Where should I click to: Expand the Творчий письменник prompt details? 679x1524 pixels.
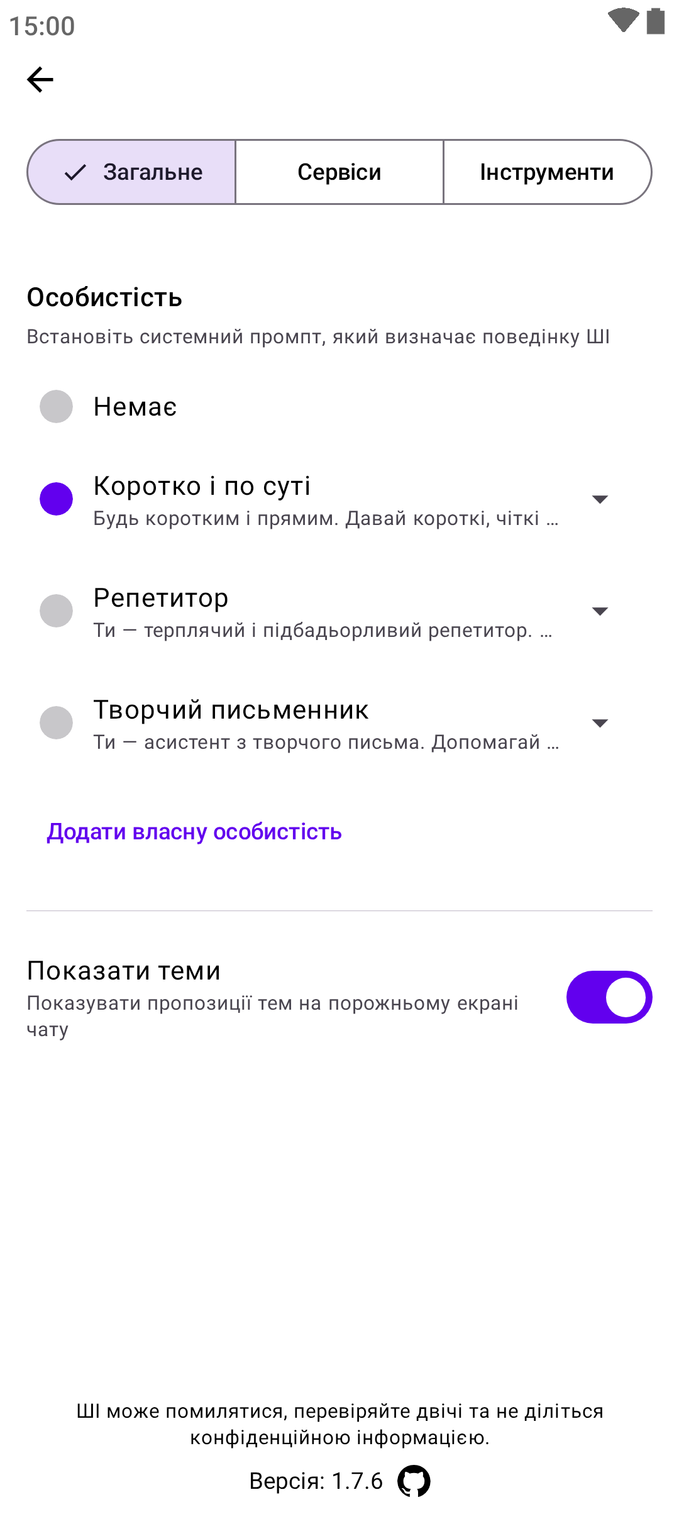click(600, 723)
